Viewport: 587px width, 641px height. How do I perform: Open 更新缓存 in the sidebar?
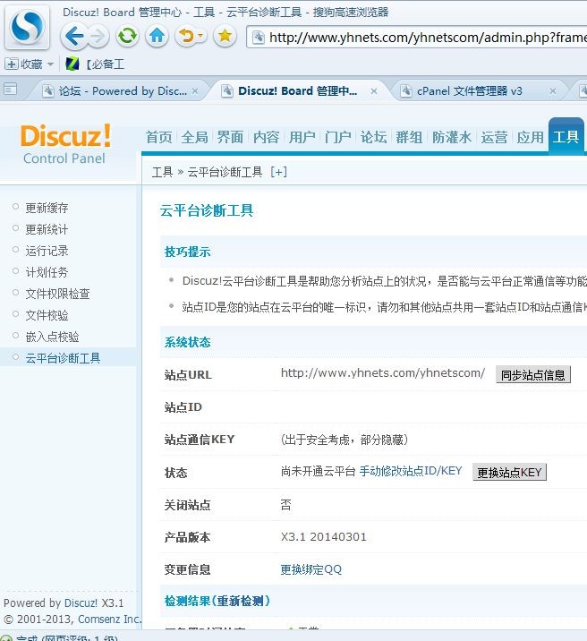(47, 208)
